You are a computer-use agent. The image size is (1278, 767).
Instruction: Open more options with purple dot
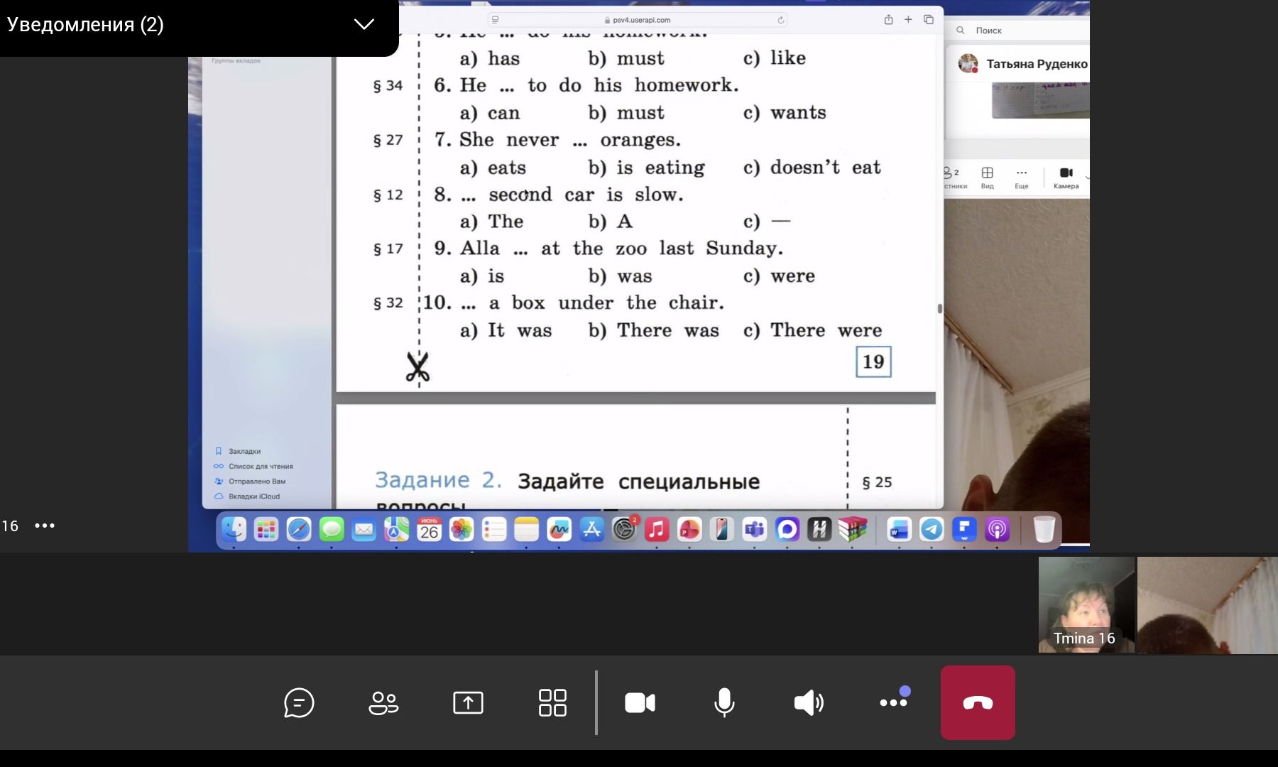[x=894, y=702]
